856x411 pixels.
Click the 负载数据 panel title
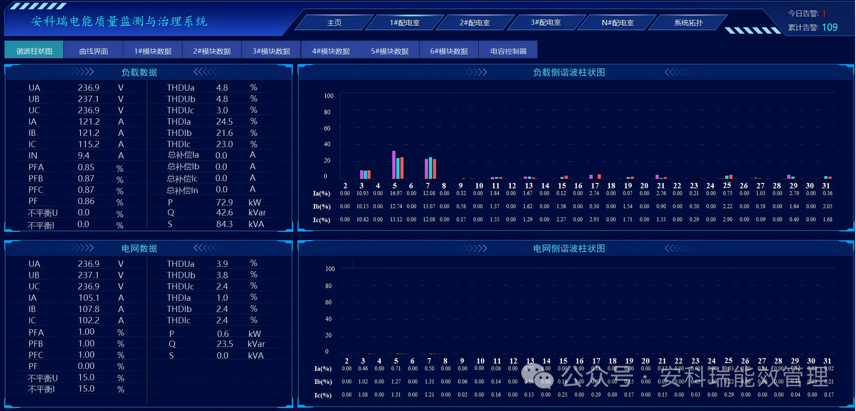point(139,72)
